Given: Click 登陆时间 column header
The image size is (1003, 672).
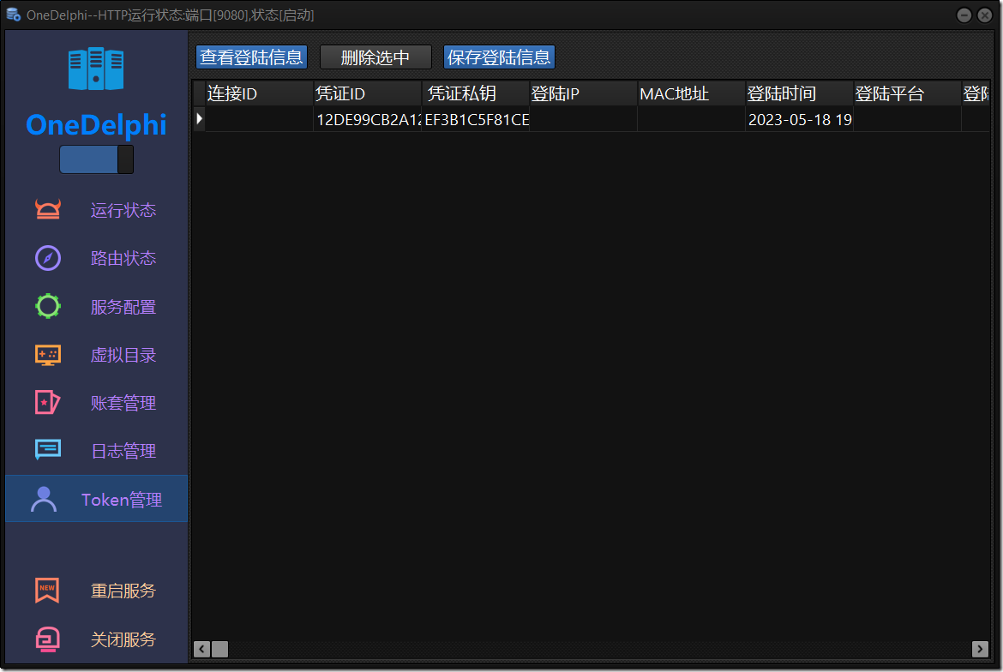Looking at the screenshot, I should coord(800,93).
